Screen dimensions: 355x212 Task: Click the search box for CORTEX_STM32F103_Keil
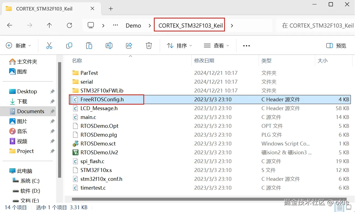tap(315, 25)
